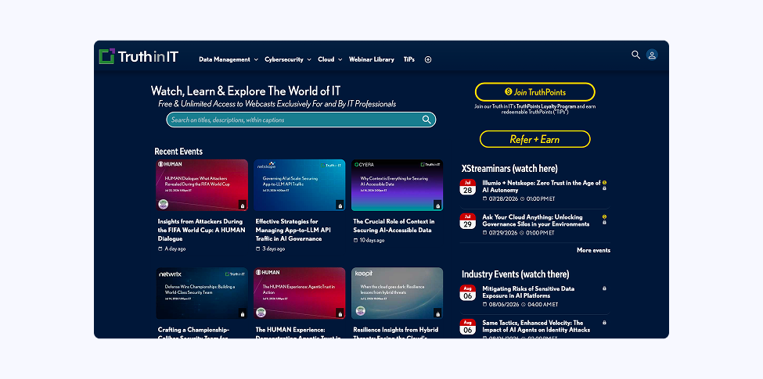Viewport: 763px width, 379px height.
Task: Open the More events link
Action: click(593, 250)
